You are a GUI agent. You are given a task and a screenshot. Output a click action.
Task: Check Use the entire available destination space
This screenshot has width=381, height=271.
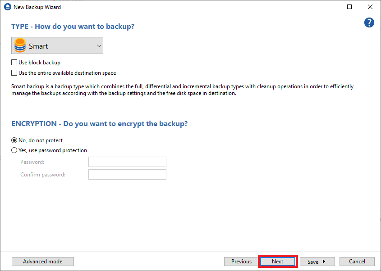pyautogui.click(x=14, y=73)
